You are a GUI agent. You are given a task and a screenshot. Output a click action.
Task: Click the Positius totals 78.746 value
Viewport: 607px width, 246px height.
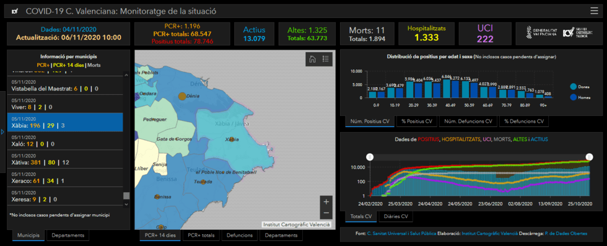click(182, 41)
